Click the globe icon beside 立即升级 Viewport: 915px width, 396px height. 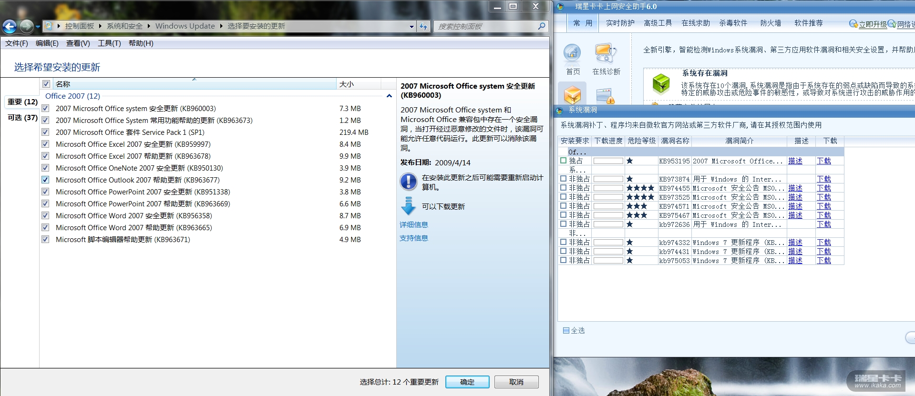click(853, 24)
